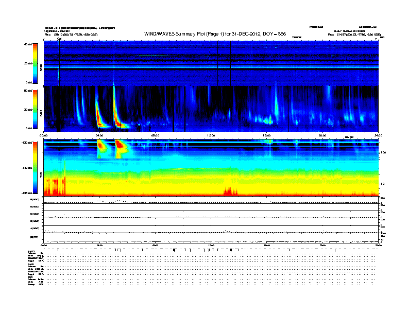Click the 16:00 tick label under RAD1 panel
This screenshot has width=408, height=315.
coord(267,136)
